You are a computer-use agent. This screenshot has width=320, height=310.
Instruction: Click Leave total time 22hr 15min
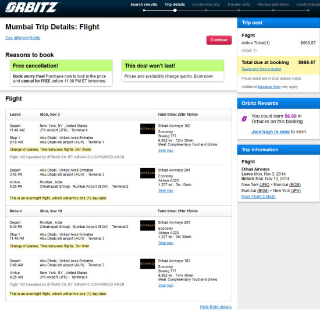177,115
